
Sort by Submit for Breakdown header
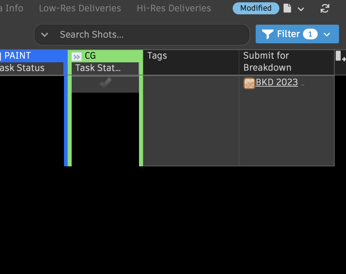click(x=267, y=61)
